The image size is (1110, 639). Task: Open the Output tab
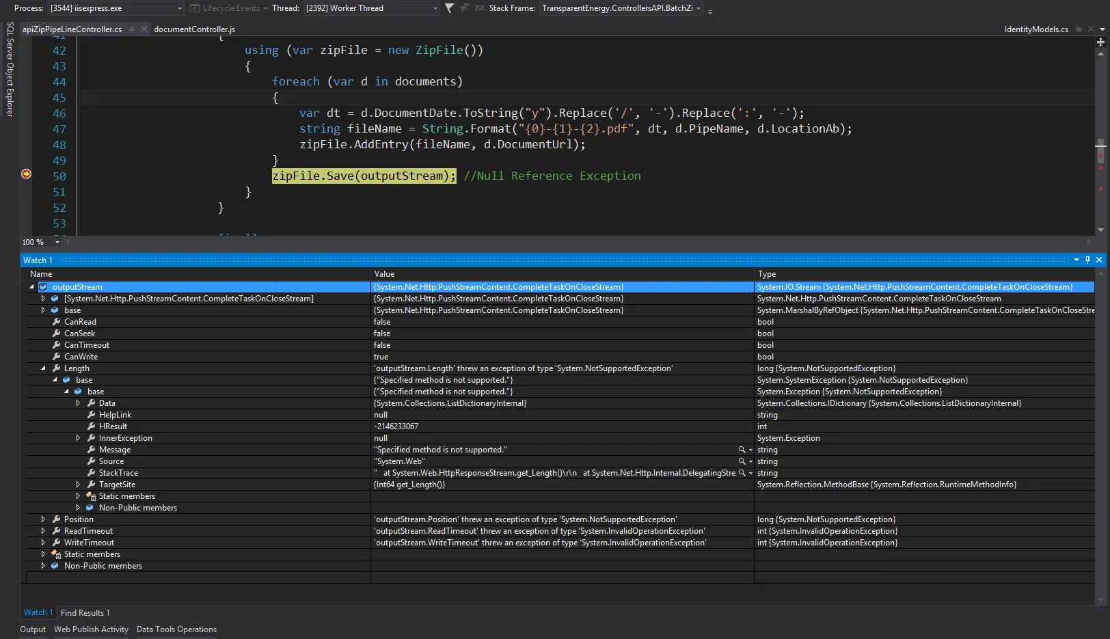(x=33, y=629)
